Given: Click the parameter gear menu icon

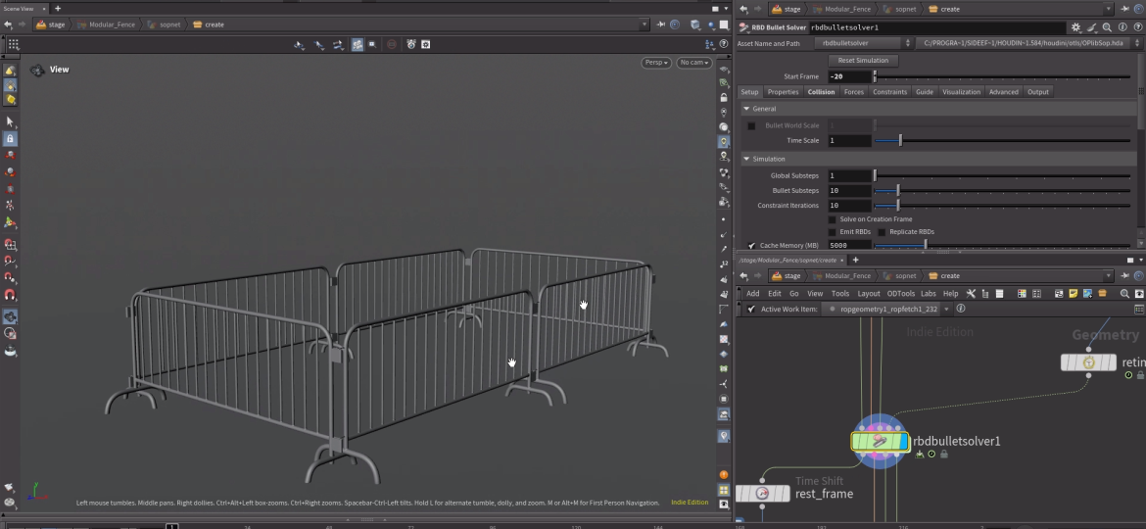Looking at the screenshot, I should pos(1076,28).
